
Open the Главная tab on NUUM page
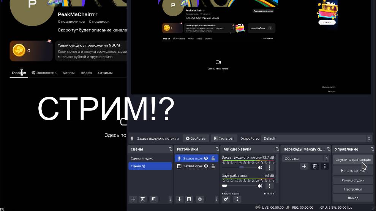[x=19, y=73]
